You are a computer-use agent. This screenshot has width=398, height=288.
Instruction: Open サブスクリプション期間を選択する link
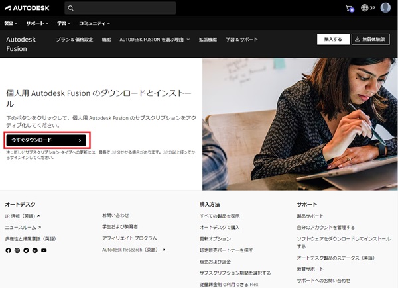pyautogui.click(x=235, y=273)
